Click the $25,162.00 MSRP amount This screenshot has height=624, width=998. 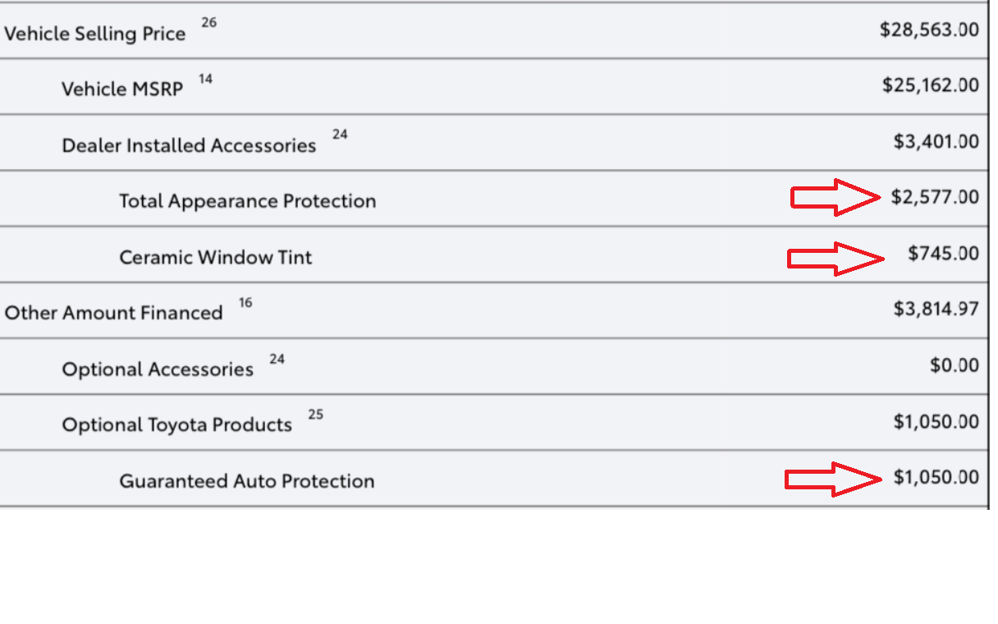931,85
